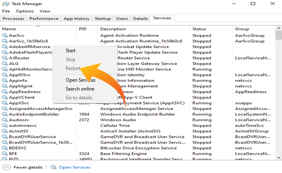This screenshot has height=173, width=282.
Task: Switch to the Performance tab
Action: click(x=44, y=19)
